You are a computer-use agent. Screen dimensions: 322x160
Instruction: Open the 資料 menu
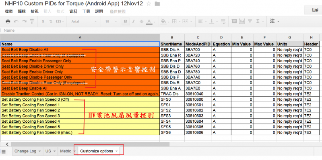pos(73,12)
